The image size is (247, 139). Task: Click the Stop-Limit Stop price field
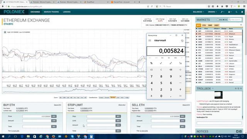click(101, 116)
